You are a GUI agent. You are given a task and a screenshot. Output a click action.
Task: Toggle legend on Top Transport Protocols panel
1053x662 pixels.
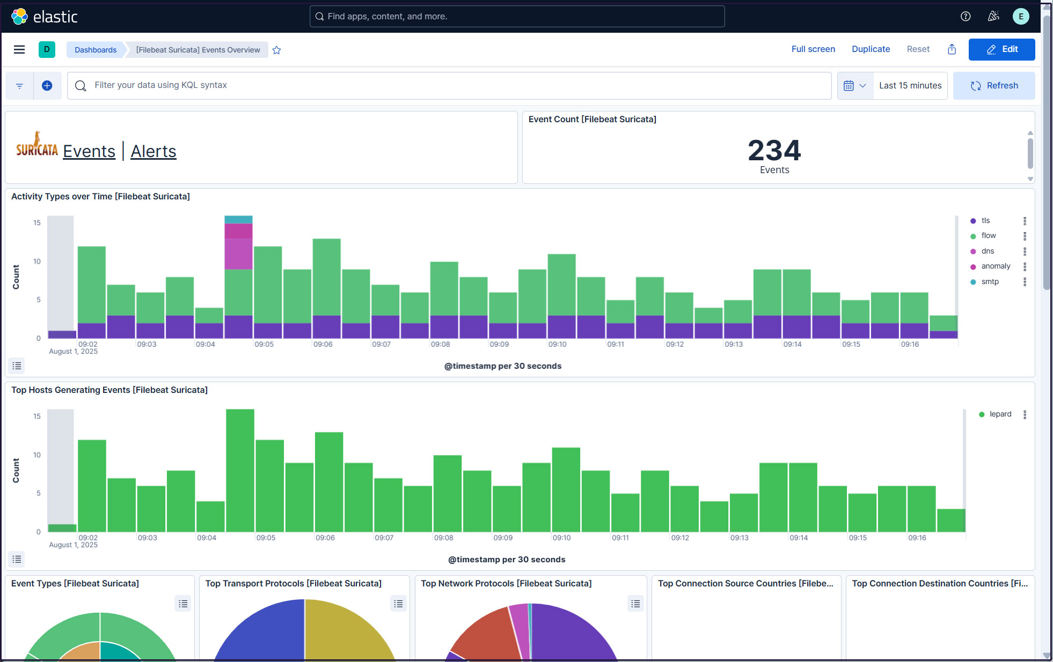pos(398,604)
